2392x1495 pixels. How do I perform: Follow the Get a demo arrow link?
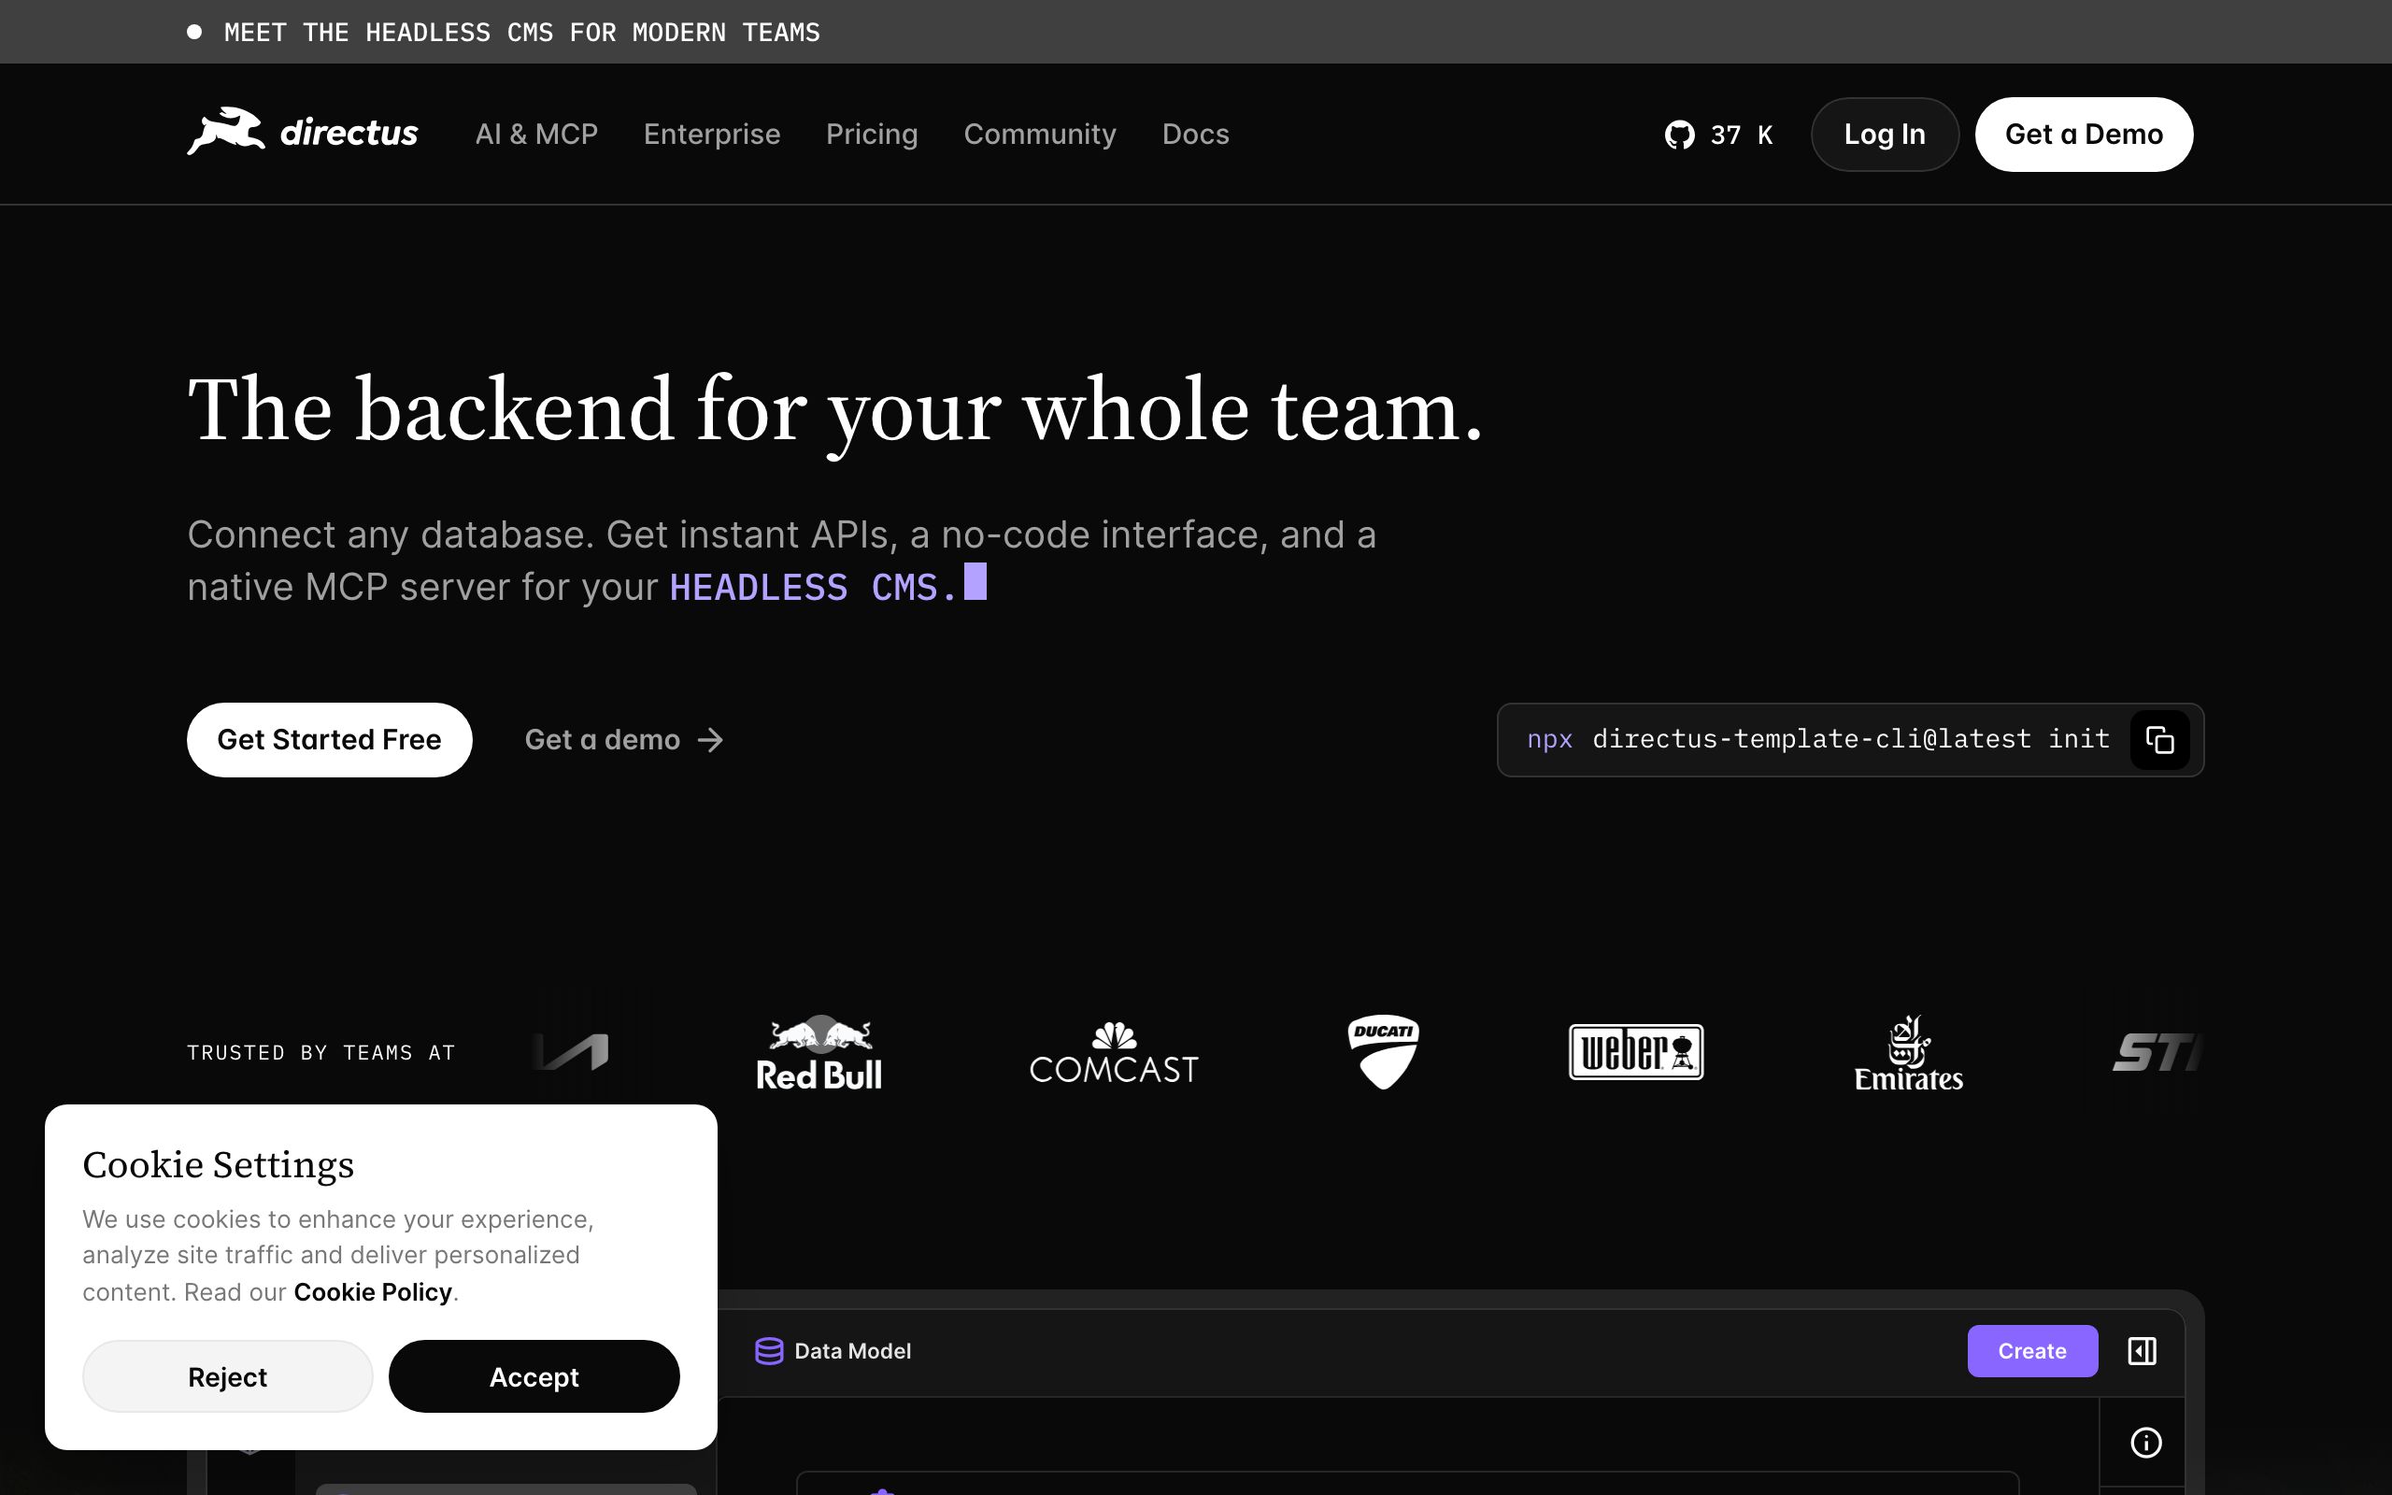click(x=625, y=740)
